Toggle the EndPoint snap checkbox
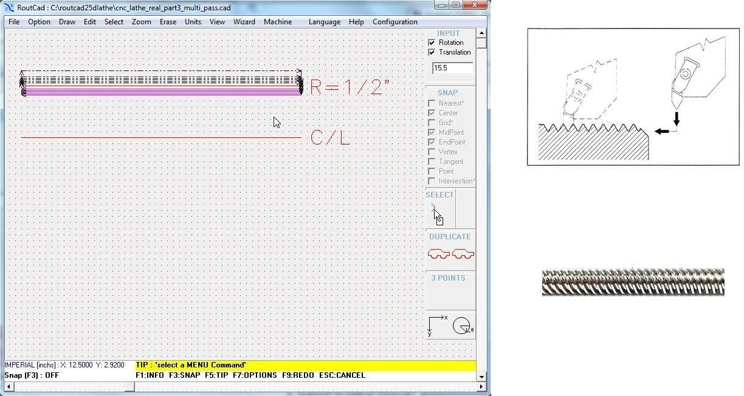744x396 pixels. tap(432, 142)
